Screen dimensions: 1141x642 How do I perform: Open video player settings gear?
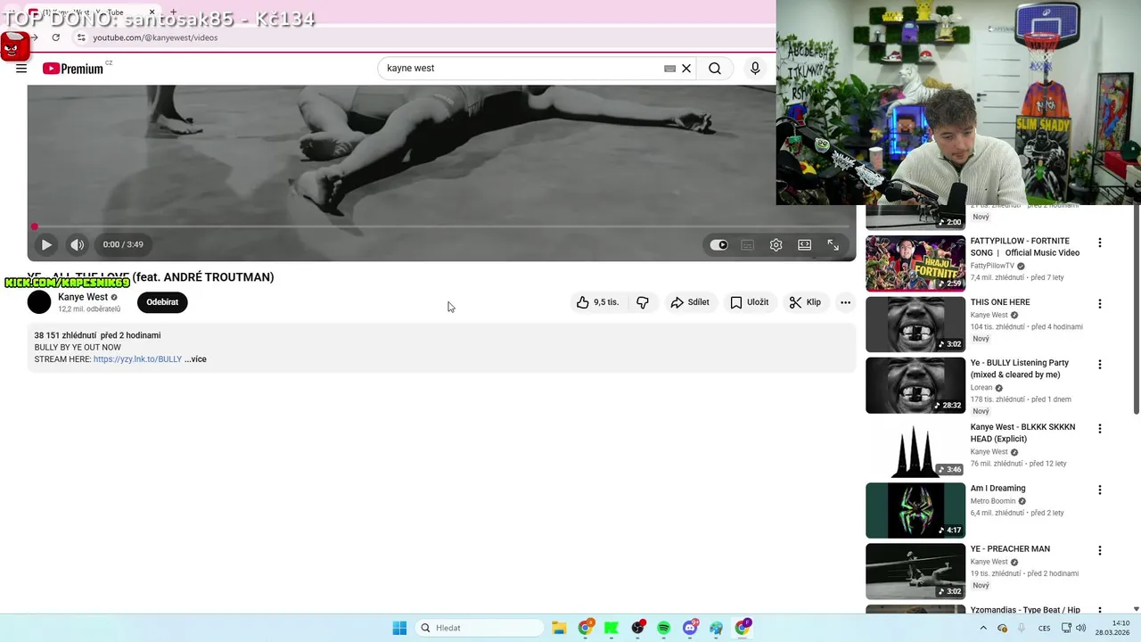click(x=776, y=244)
